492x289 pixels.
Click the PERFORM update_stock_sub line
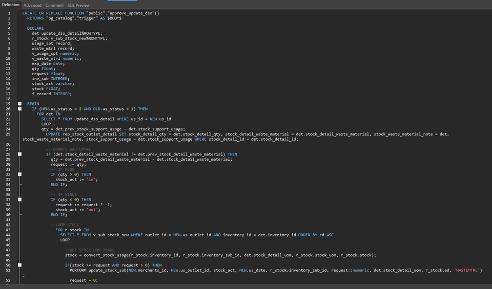276,270
